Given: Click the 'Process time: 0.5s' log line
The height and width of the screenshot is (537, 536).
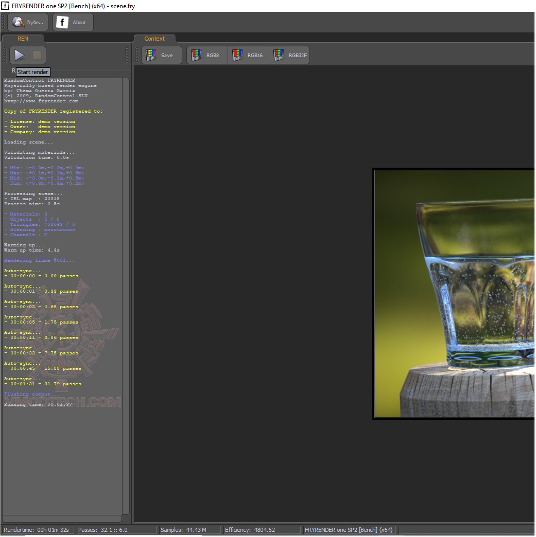Looking at the screenshot, I should coord(31,204).
